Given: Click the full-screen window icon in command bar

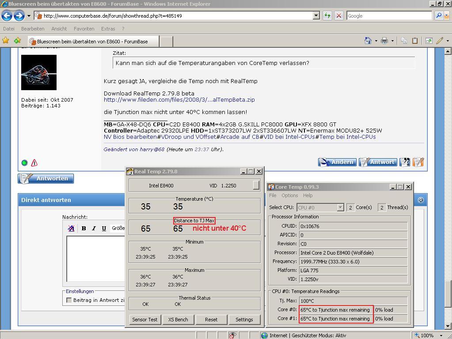Looking at the screenshot, I should coord(429,41).
